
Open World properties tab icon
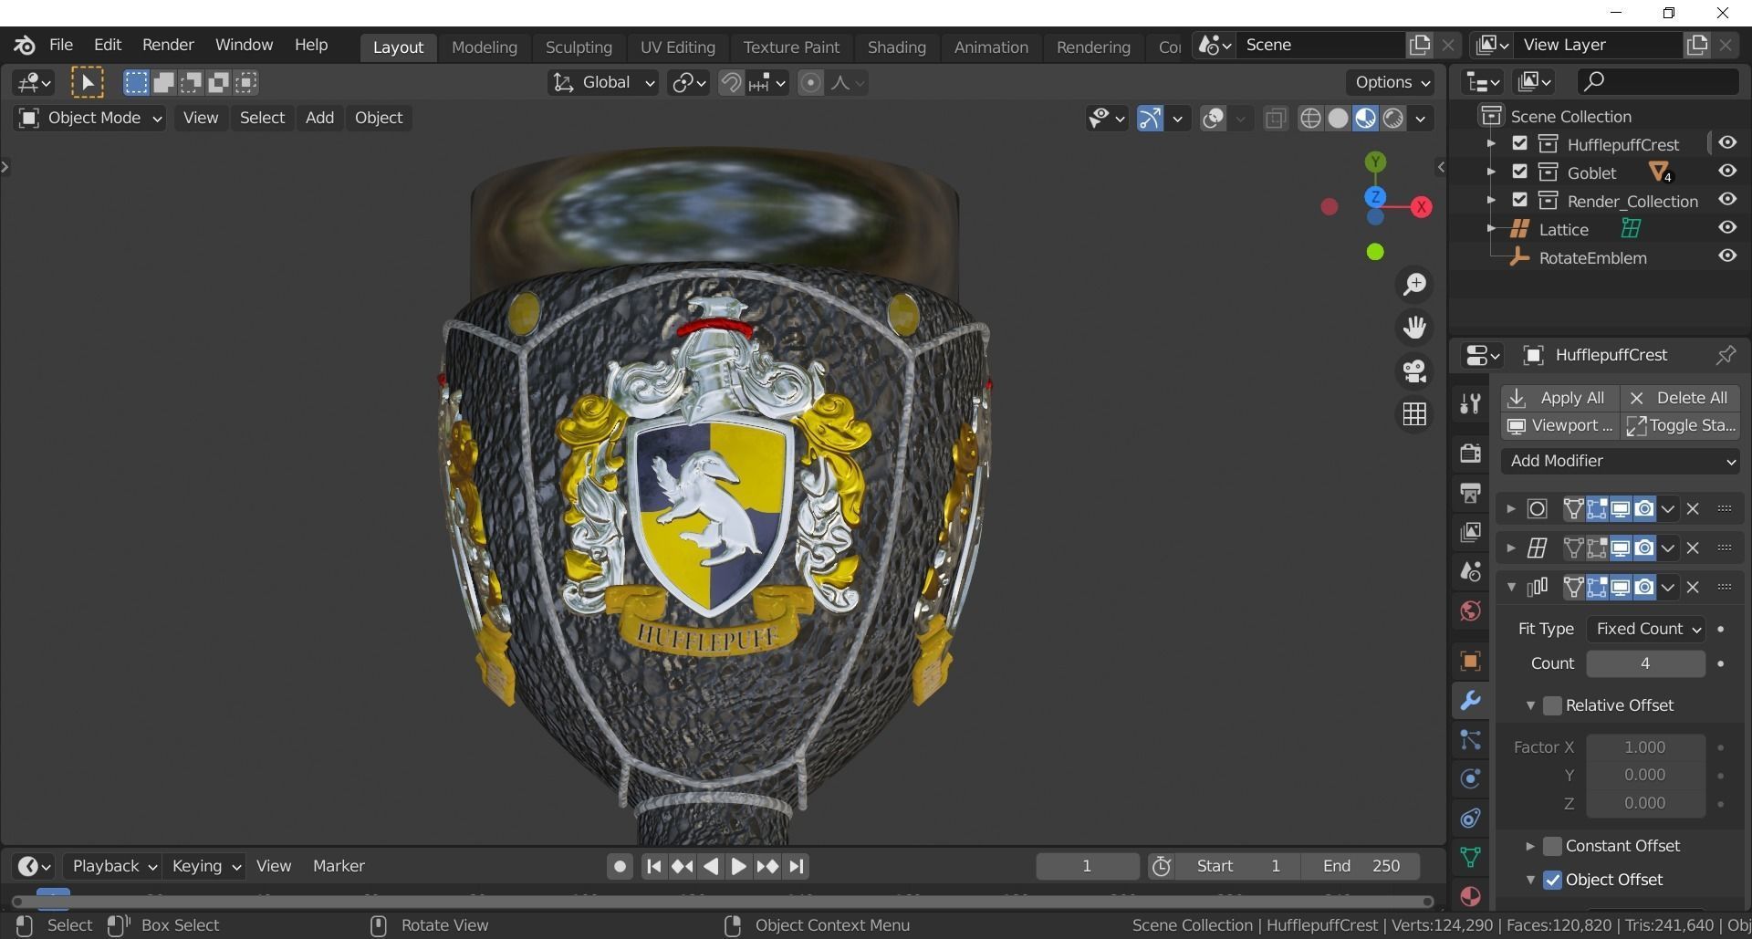1470,610
